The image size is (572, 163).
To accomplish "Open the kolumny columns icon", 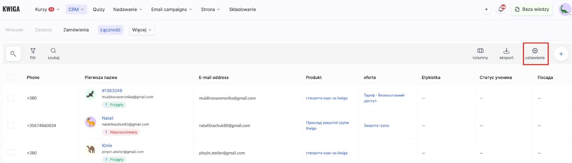I will pyautogui.click(x=480, y=51).
